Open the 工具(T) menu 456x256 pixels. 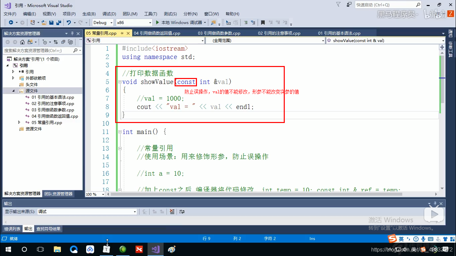(x=151, y=14)
